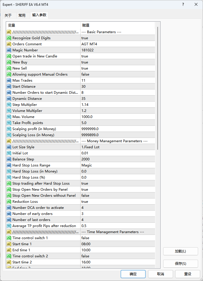Switch to the 常用 tab

22,15
